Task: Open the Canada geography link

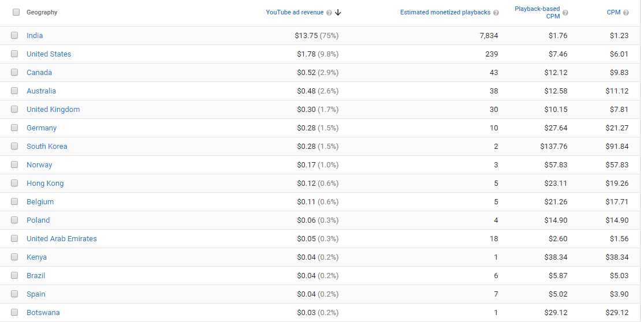Action: pos(39,72)
